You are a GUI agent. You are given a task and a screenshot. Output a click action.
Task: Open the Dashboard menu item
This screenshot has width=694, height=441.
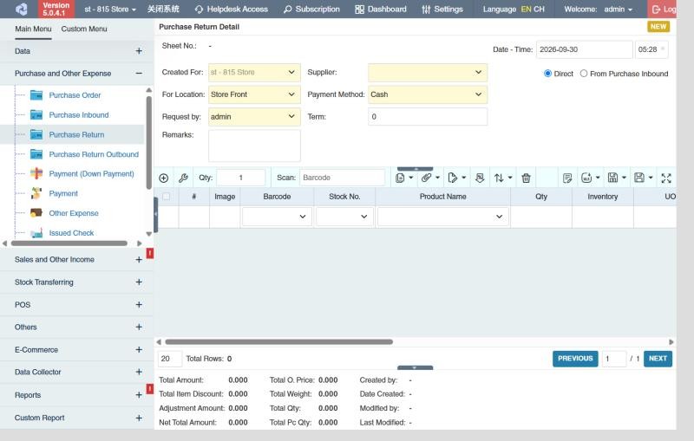[x=381, y=9]
